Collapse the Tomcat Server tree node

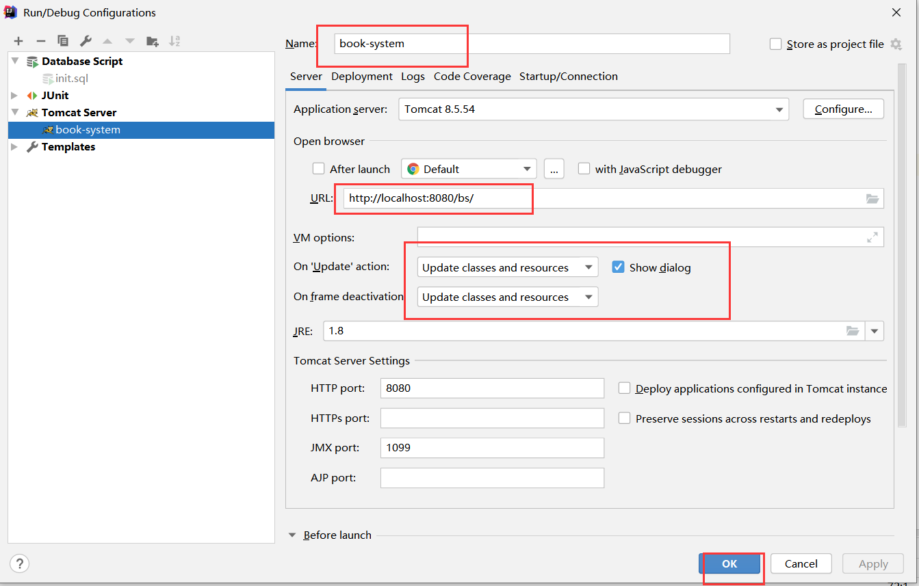tap(16, 112)
